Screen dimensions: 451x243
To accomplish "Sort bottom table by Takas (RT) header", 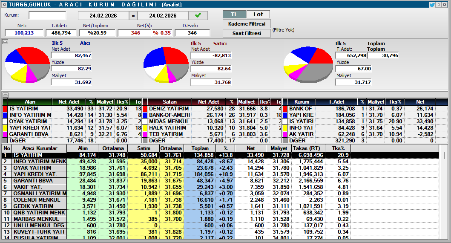I will point(308,148).
